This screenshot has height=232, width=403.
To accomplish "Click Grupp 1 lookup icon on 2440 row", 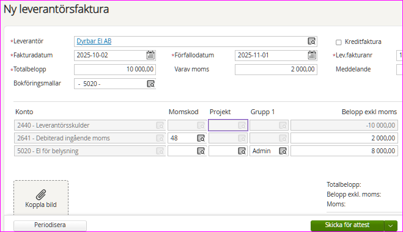I will [283, 125].
